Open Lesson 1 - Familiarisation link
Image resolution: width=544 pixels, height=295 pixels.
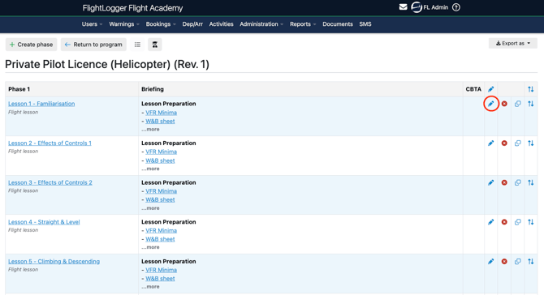tap(41, 104)
